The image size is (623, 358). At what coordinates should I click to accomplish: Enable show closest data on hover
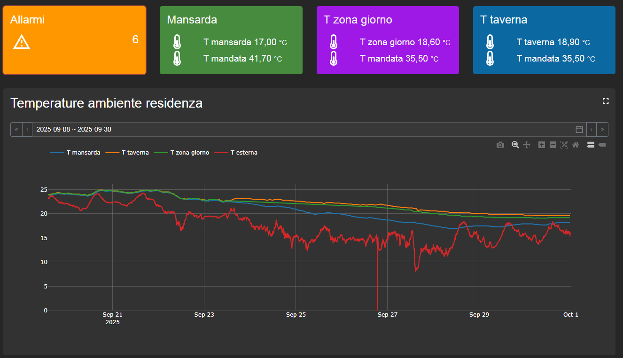(602, 145)
